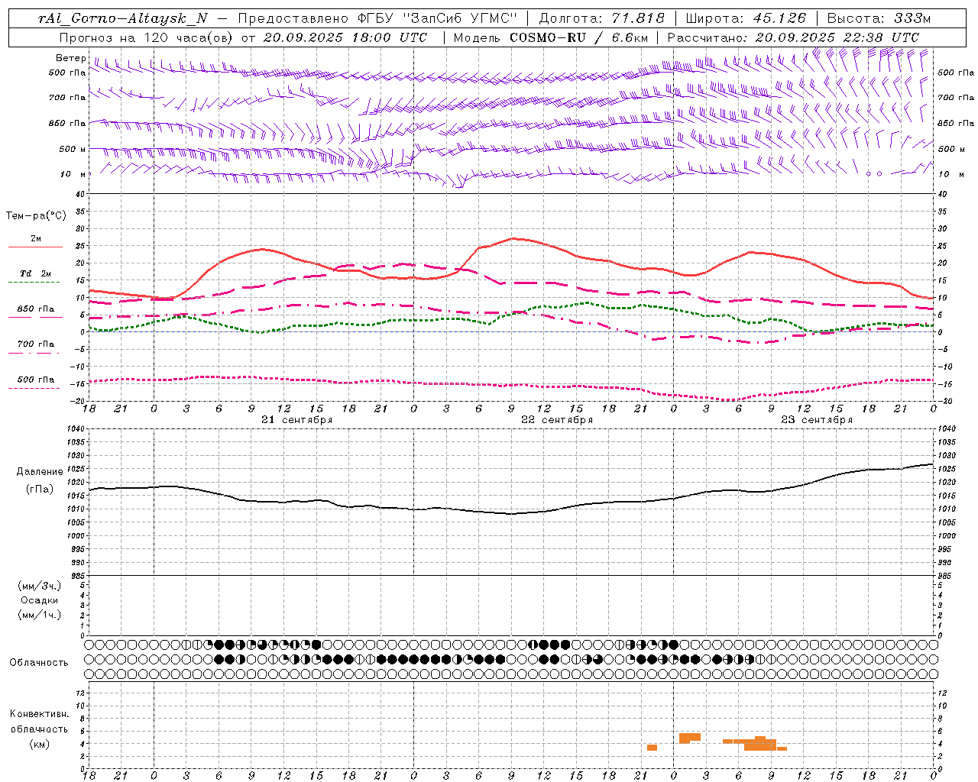Click the forecast start 20.09.2025 18:00 UTC

point(345,37)
